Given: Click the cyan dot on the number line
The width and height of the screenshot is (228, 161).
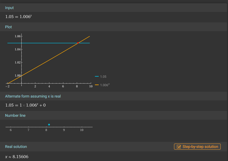Looking at the screenshot, I should [49, 125].
